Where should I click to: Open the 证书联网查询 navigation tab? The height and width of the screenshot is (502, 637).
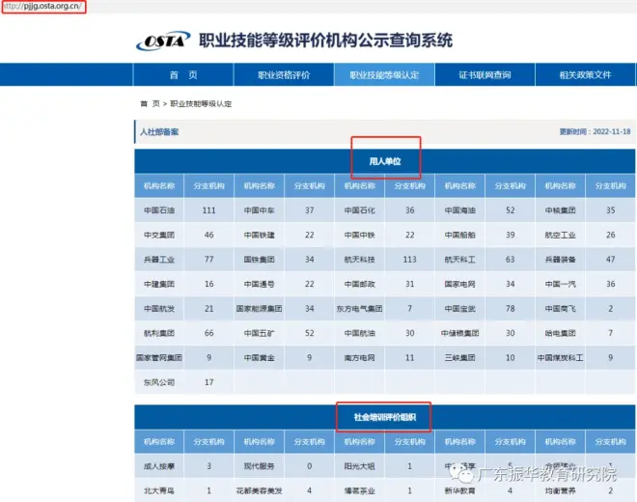[485, 74]
